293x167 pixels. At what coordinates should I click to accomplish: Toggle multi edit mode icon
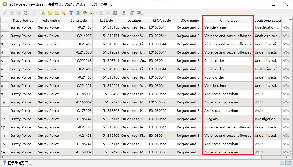(x=12, y=13)
